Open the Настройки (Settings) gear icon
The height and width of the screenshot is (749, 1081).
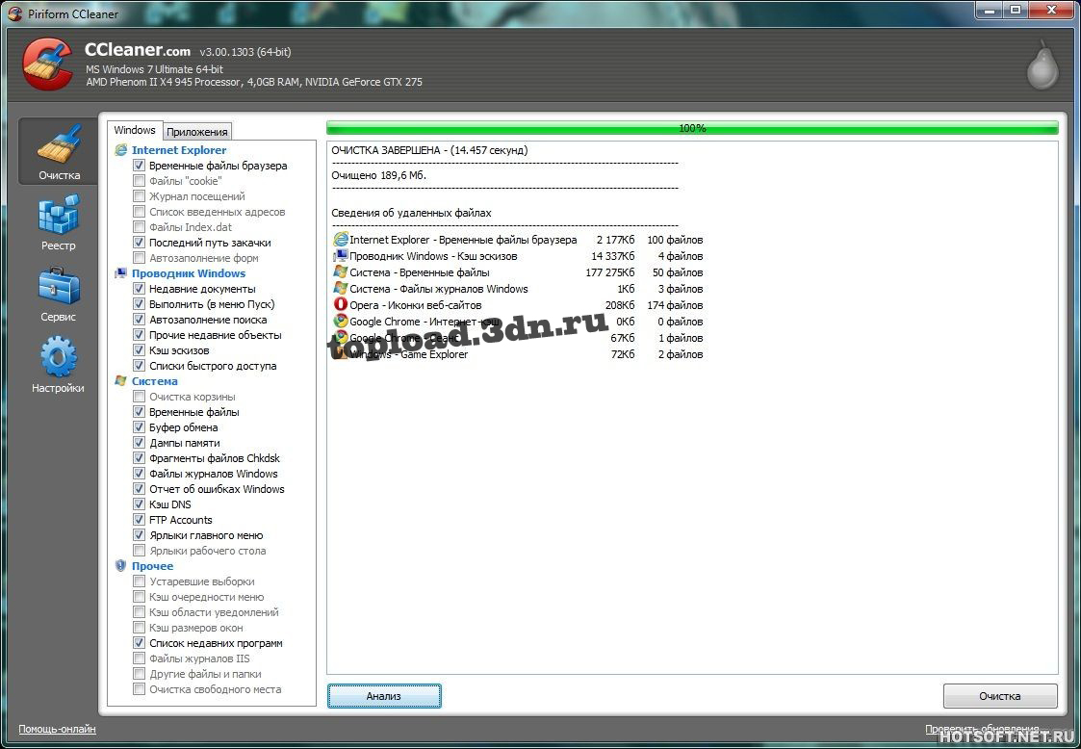click(59, 357)
